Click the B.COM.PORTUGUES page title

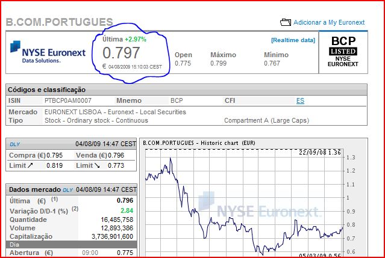pyautogui.click(x=60, y=22)
